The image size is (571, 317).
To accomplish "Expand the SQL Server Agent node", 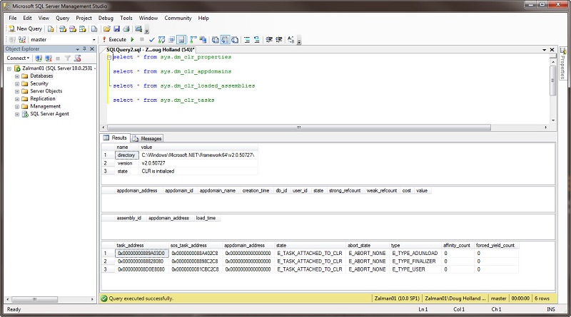I will tap(16, 114).
